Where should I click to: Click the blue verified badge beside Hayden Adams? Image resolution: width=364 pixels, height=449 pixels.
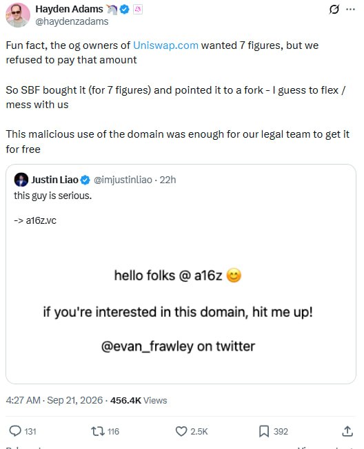pos(124,10)
